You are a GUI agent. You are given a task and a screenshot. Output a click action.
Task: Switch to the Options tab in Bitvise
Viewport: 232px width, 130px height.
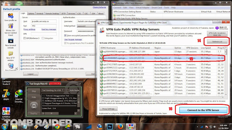[31, 14]
